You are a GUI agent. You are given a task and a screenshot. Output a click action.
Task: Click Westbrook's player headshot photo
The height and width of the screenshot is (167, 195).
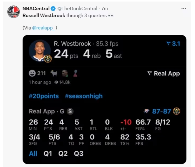(x=39, y=50)
